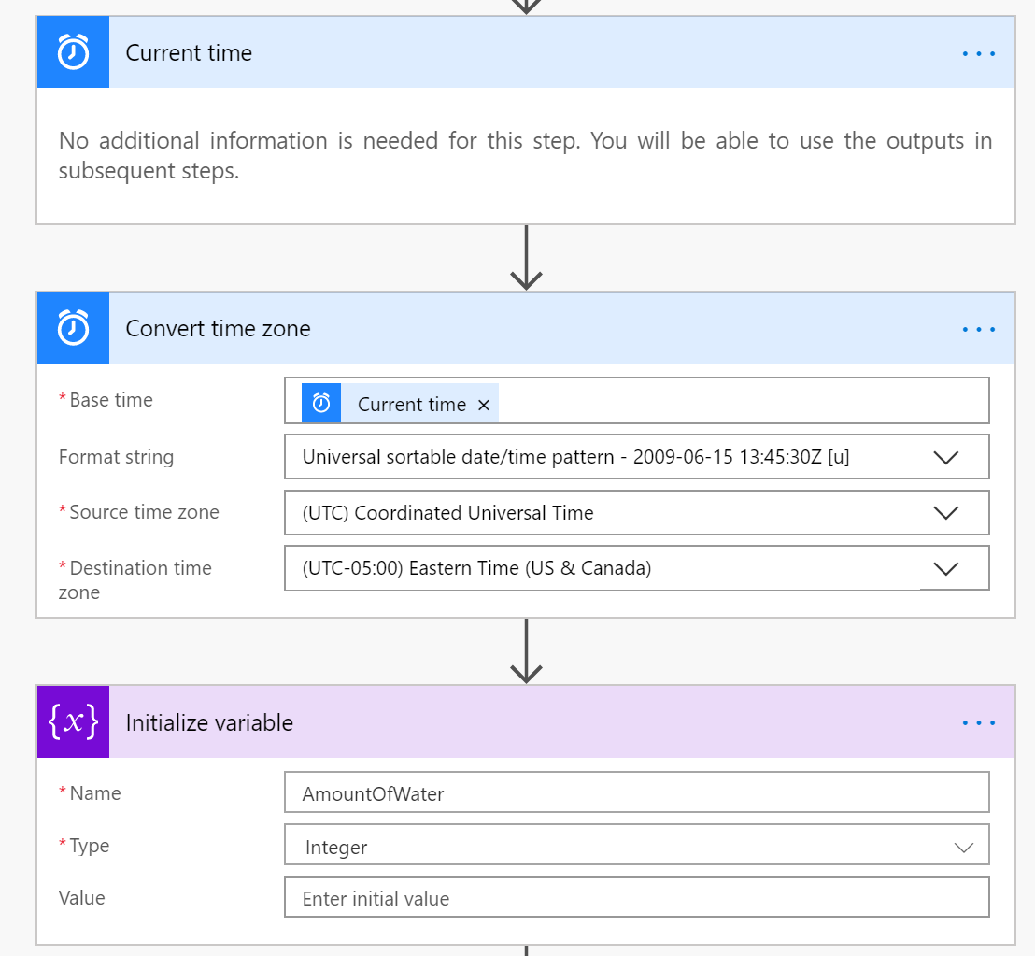Open the Destination time zone dropdown
Viewport: 1035px width, 956px height.
[945, 568]
